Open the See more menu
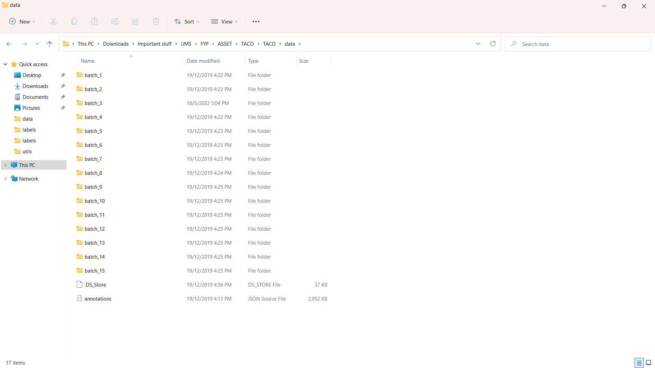Viewport: 655px width, 368px height. 256,21
